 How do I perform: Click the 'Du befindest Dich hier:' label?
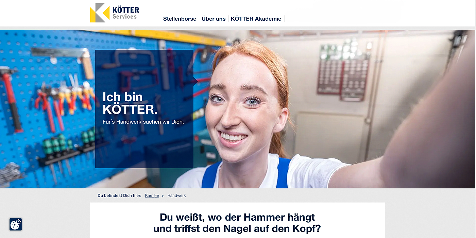[119, 195]
